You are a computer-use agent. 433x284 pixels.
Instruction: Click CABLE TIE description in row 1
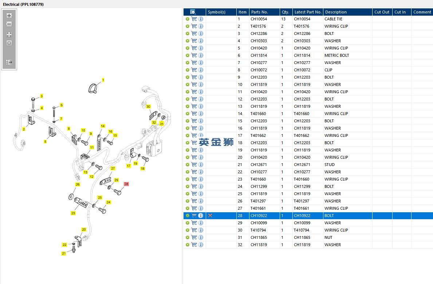pyautogui.click(x=333, y=19)
